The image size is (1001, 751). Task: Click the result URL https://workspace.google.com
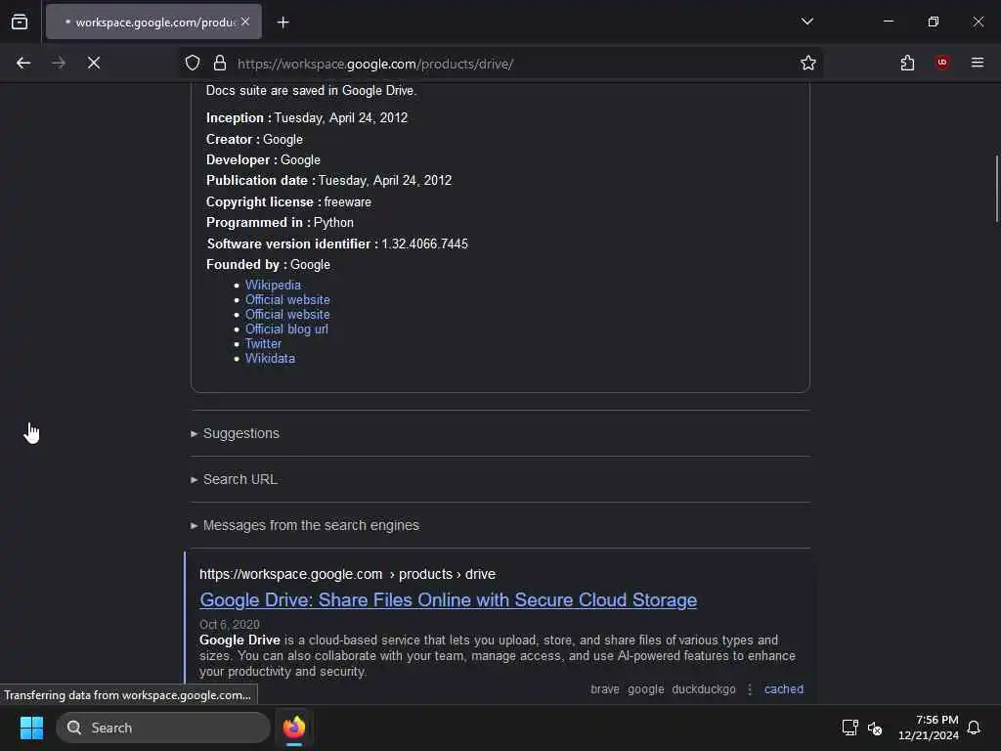290,574
